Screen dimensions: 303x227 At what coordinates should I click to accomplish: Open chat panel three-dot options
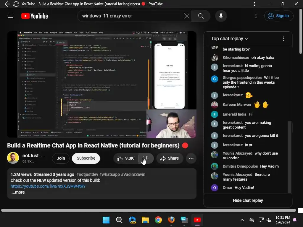click(284, 39)
